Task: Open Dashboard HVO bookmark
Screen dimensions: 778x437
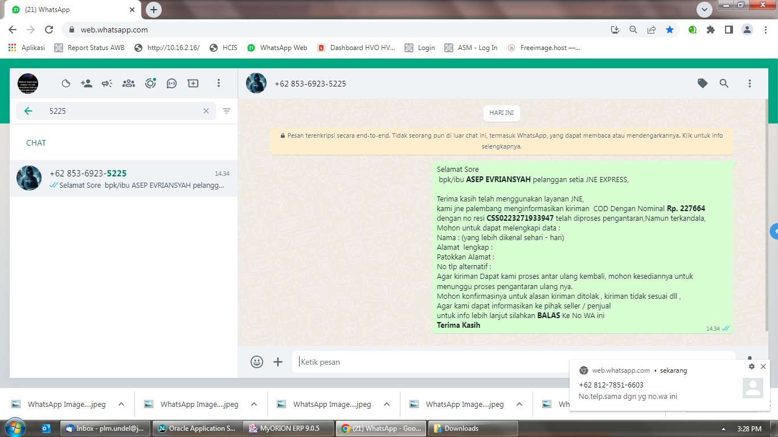Action: [x=356, y=48]
